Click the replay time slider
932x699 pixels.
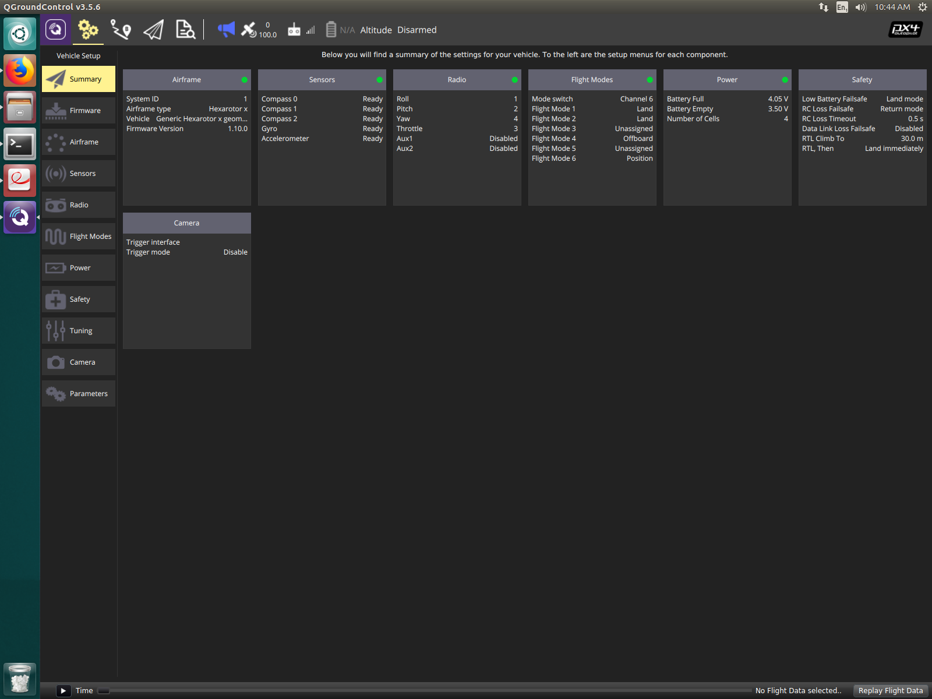[425, 691]
